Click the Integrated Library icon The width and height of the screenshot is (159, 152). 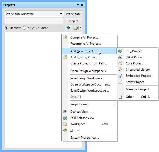pos(120,70)
